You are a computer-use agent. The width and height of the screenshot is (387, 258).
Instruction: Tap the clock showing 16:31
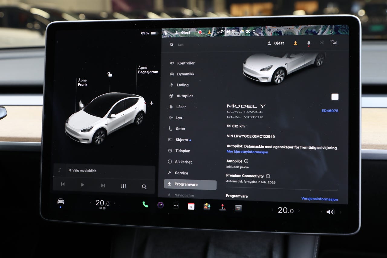coord(231,31)
